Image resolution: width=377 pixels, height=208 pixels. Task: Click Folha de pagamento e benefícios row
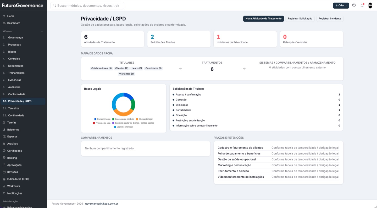(279, 154)
